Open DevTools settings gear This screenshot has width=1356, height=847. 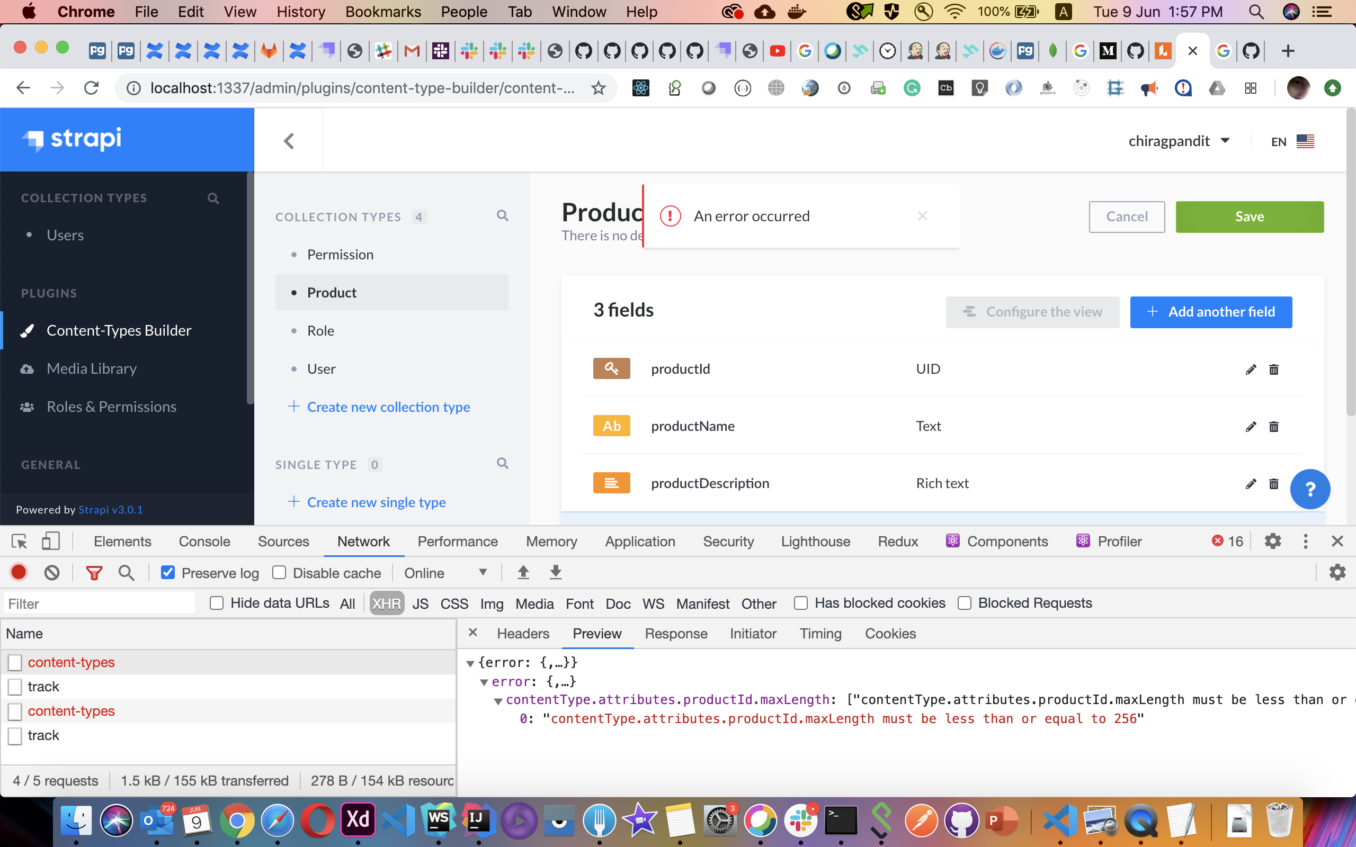pyautogui.click(x=1272, y=541)
